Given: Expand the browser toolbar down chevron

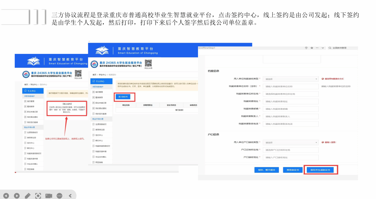Looking at the screenshot, I should (x=323, y=48).
